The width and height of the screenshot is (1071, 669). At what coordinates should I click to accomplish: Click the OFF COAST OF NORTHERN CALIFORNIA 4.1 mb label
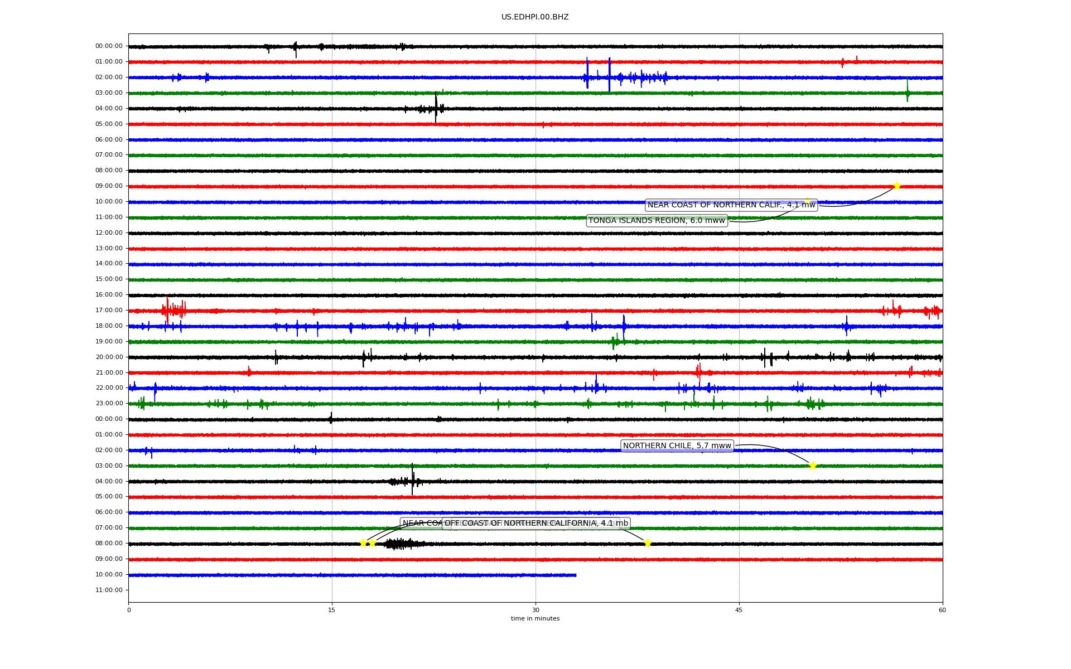(x=536, y=523)
